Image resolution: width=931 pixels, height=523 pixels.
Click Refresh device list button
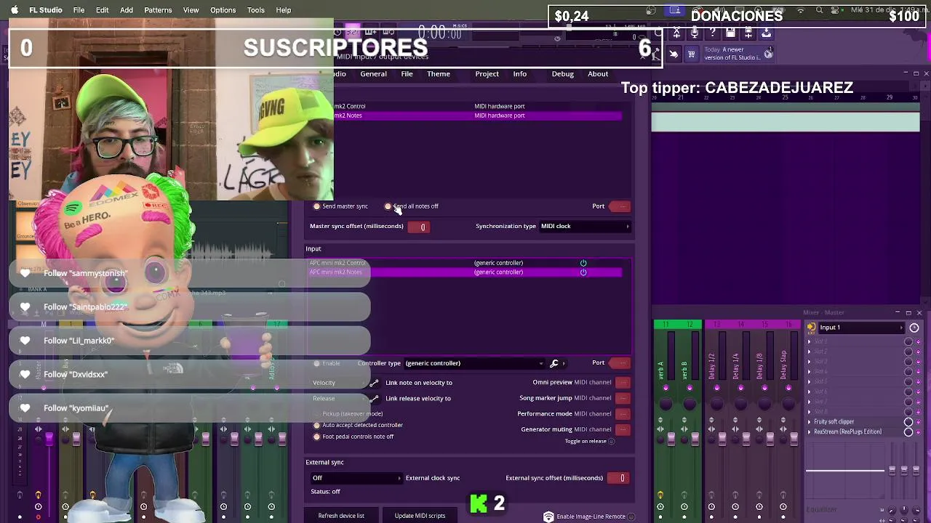click(341, 516)
